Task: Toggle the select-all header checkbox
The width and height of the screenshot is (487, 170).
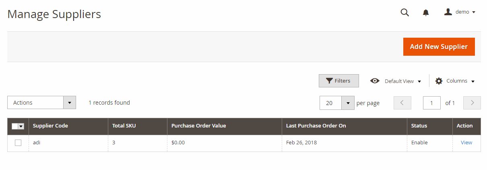Action: [15, 126]
